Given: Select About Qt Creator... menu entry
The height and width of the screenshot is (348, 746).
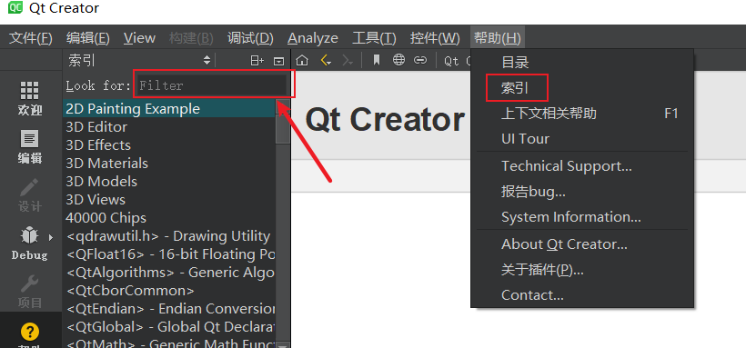Looking at the screenshot, I should click(582, 244).
